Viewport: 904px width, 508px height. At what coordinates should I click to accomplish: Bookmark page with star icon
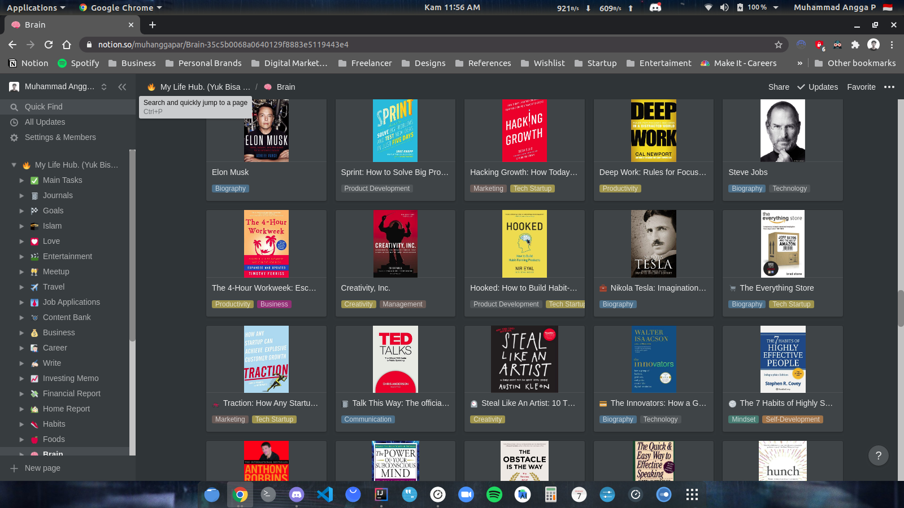coord(779,45)
